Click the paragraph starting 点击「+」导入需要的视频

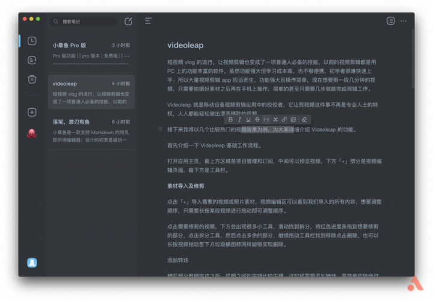point(274,206)
